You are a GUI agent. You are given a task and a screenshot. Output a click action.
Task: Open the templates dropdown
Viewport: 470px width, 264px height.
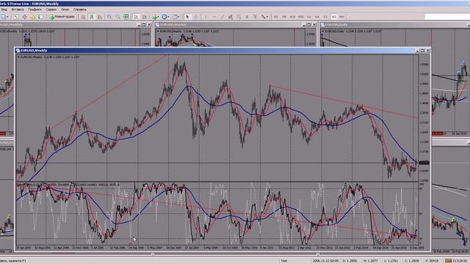tap(176, 17)
